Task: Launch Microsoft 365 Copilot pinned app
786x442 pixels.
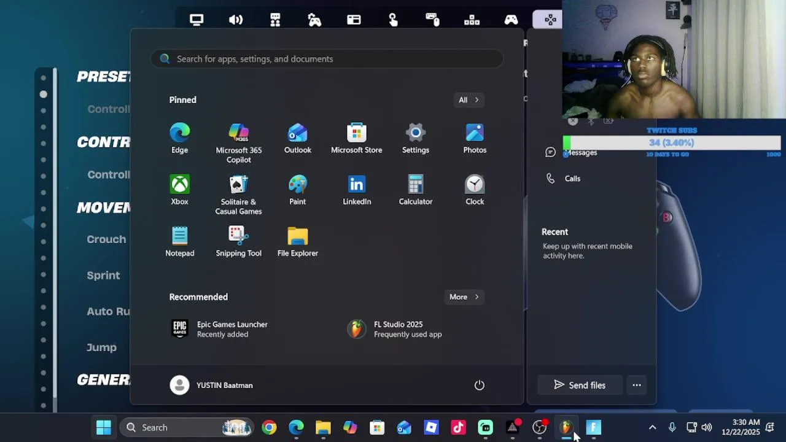Action: point(238,143)
